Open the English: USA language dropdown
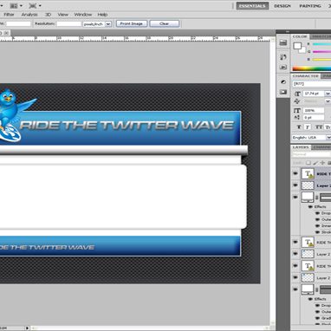The image size is (331, 331). coord(311,138)
